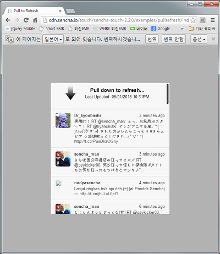This screenshot has width=220, height=254.
Task: Bookmark this page with the star icon
Action: tap(193, 20)
